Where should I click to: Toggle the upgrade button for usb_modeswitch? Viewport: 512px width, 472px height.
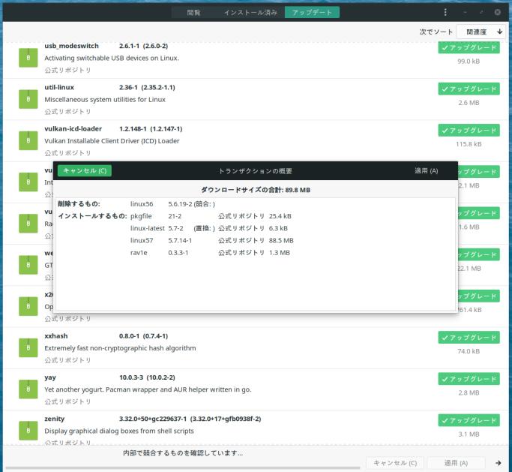[469, 48]
